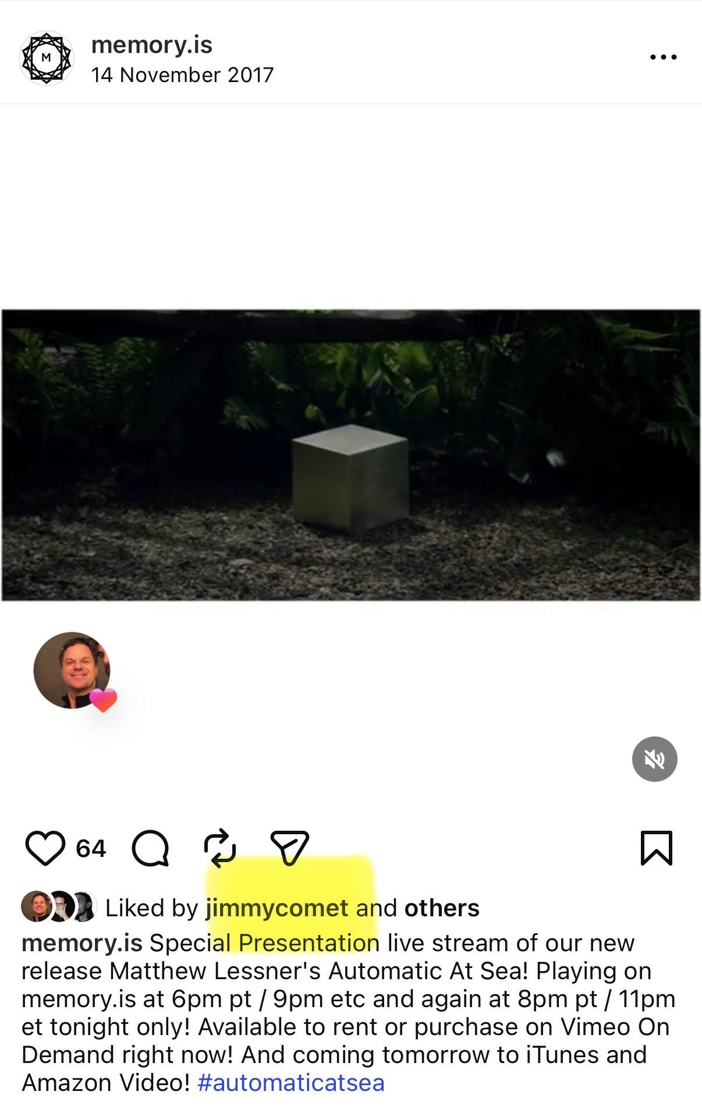Tap the 14 November 2017 date
Image resolution: width=702 pixels, height=1109 pixels.
182,75
